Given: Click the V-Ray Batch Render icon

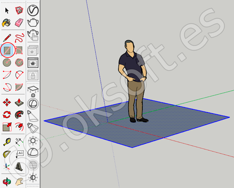Looking at the screenshot, I should click(33, 51).
